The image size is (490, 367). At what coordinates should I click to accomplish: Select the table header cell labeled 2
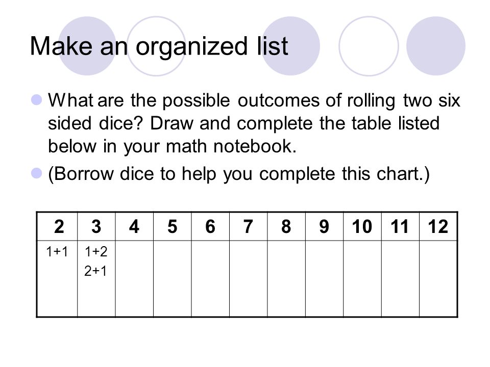click(x=57, y=226)
